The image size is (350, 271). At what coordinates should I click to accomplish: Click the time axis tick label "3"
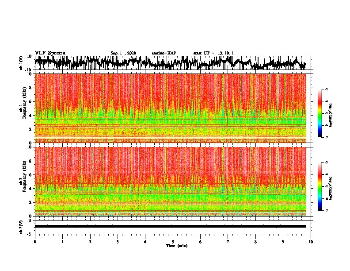tap(118, 242)
